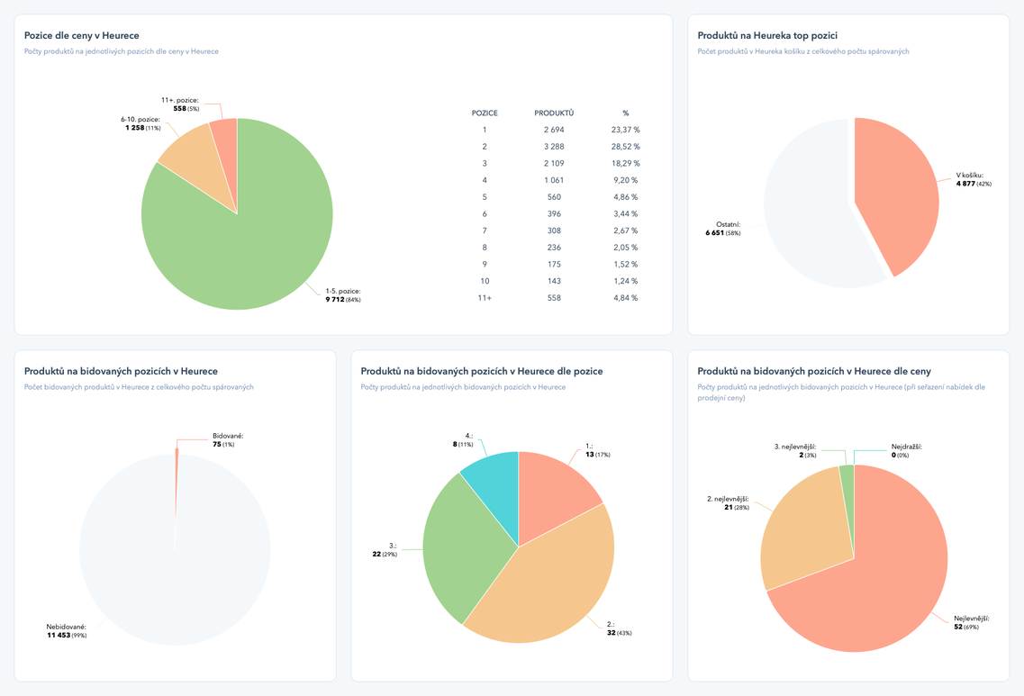This screenshot has width=1024, height=696.
Task: Click the PRODUKTŮ column header in the table
Action: pos(554,113)
